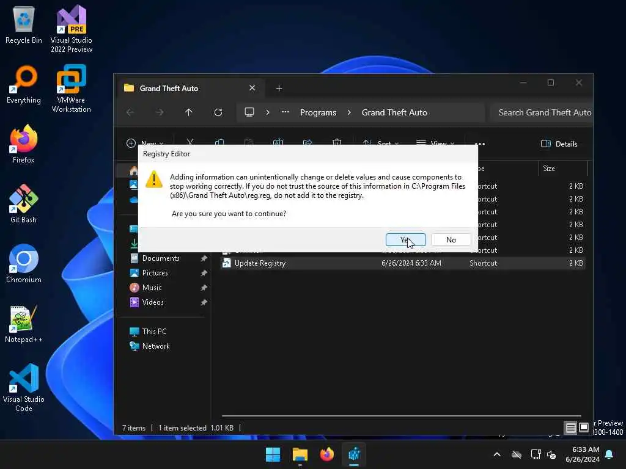
Task: Click Grand Theft Auto breadcrumb segment
Action: point(394,112)
